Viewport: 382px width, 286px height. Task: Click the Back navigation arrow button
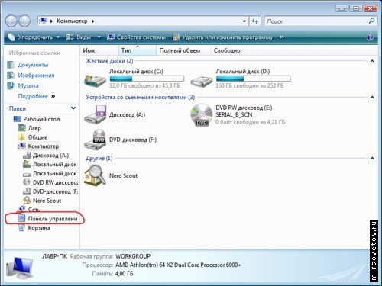[x=11, y=21]
